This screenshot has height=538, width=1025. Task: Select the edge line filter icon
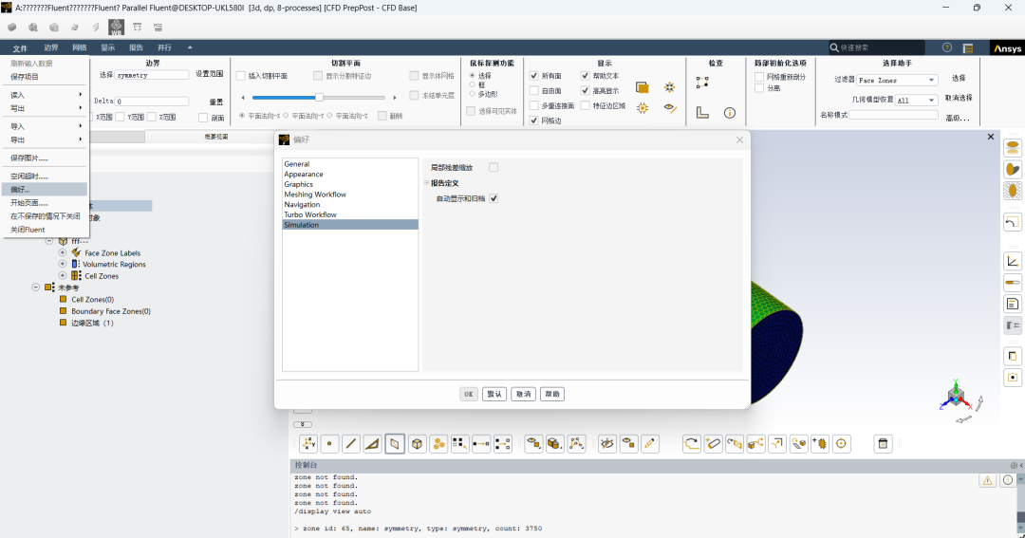pyautogui.click(x=351, y=444)
